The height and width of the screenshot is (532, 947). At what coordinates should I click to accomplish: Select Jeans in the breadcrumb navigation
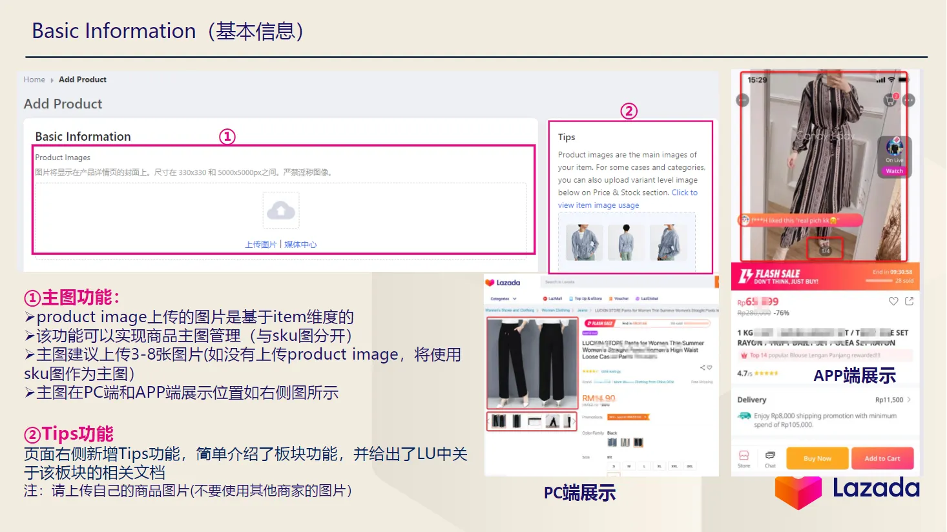(x=583, y=310)
